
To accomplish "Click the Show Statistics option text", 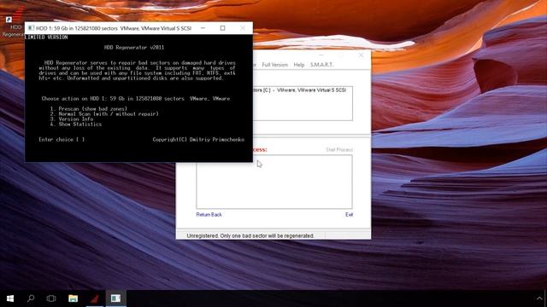I will (x=80, y=125).
